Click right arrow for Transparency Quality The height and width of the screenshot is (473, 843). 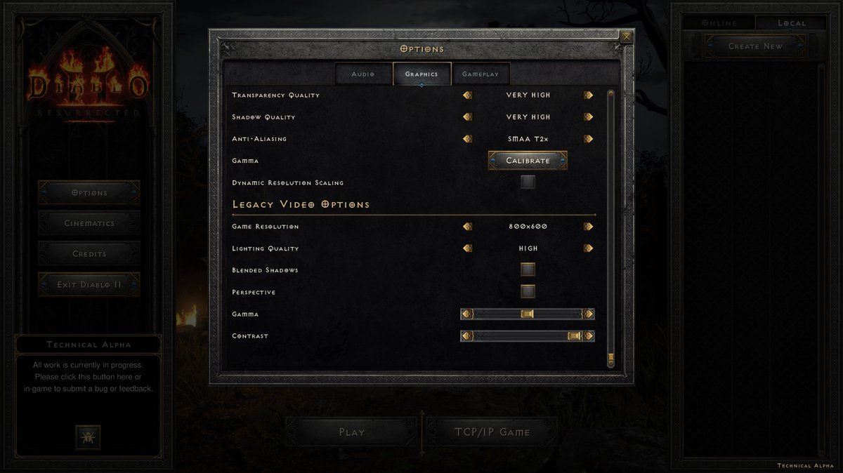[x=588, y=95]
